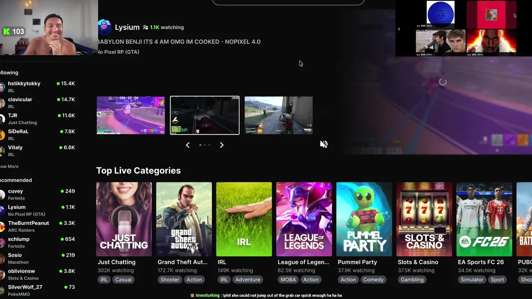Click the stream title BABYLON BENJI text
The height and width of the screenshot is (299, 532).
(179, 42)
